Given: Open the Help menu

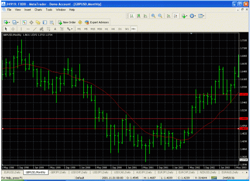Looking at the screenshot, I should 72,10.
